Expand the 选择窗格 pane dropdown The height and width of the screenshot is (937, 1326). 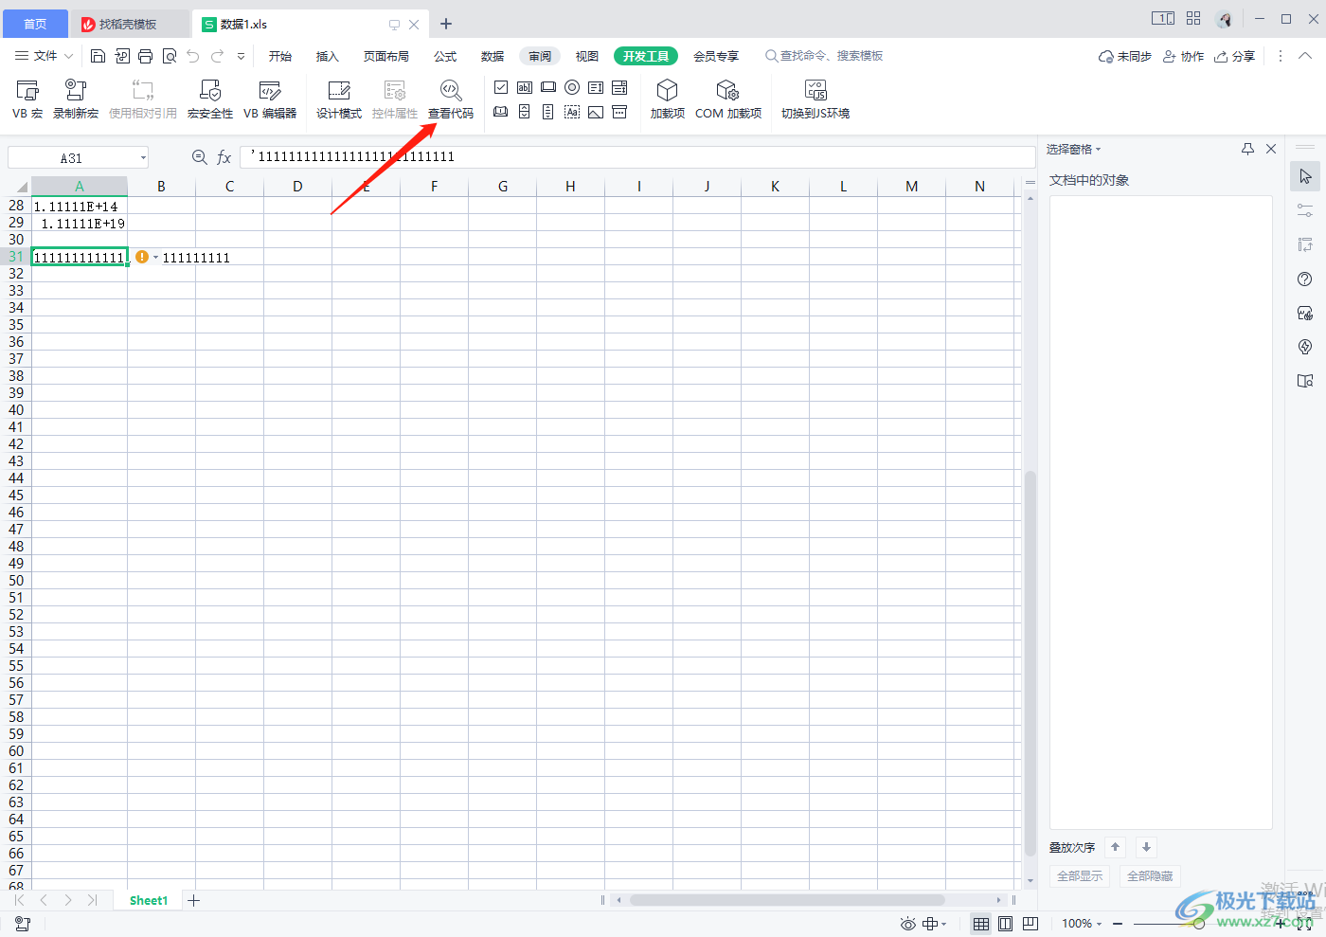(1099, 150)
